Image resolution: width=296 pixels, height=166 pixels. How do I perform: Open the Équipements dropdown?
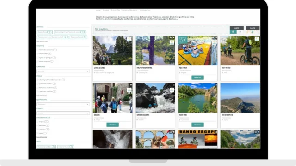click(63, 104)
